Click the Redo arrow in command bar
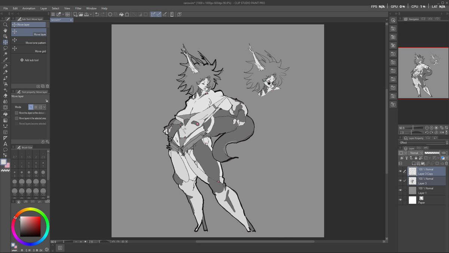 [103, 14]
